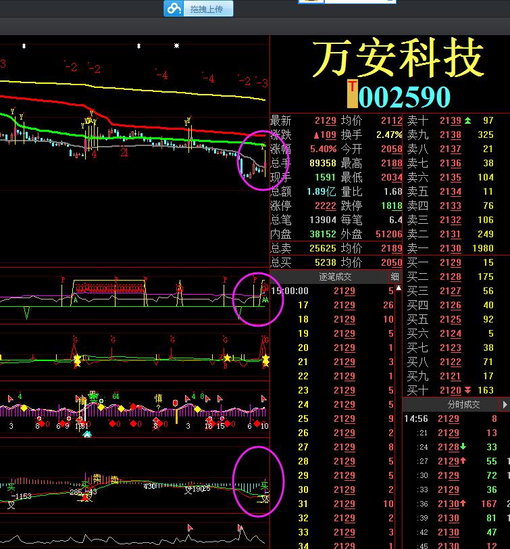Screen dimensions: 510x549
Task: Click rightmost white star above chart
Action: (x=177, y=45)
